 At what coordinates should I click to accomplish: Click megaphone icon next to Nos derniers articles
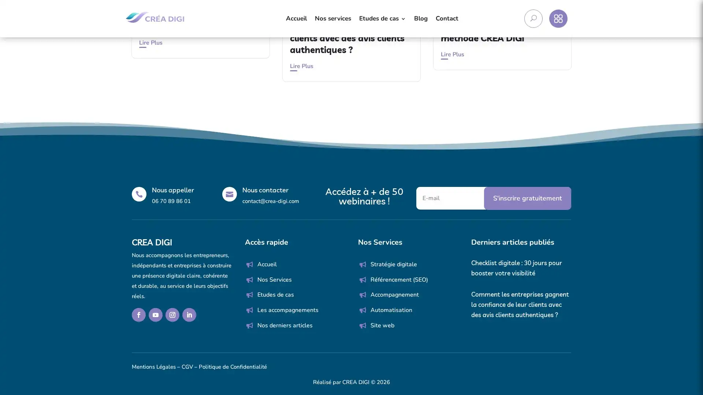pyautogui.click(x=250, y=326)
